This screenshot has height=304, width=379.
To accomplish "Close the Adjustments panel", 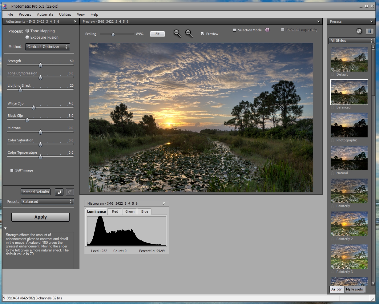I will (75, 22).
